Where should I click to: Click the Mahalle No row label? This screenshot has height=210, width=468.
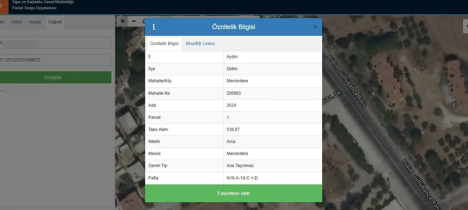pos(159,93)
